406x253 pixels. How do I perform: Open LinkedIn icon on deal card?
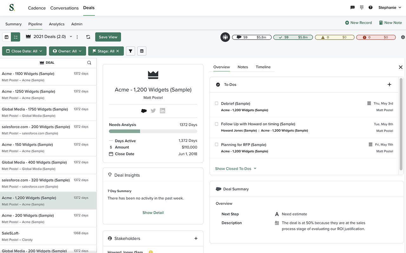pyautogui.click(x=162, y=111)
